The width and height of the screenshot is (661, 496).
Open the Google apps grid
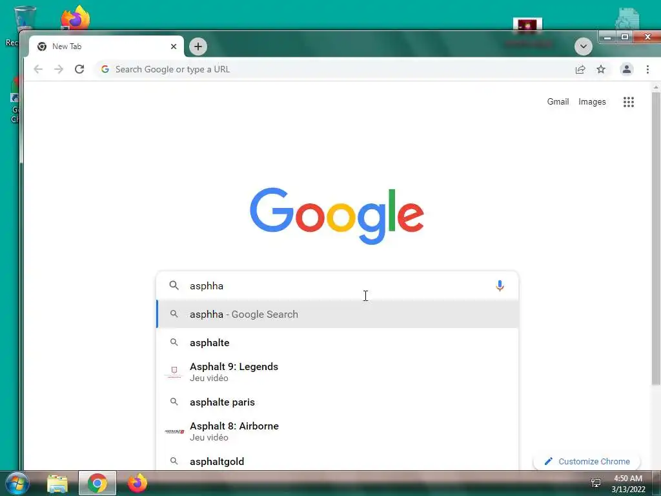629,101
